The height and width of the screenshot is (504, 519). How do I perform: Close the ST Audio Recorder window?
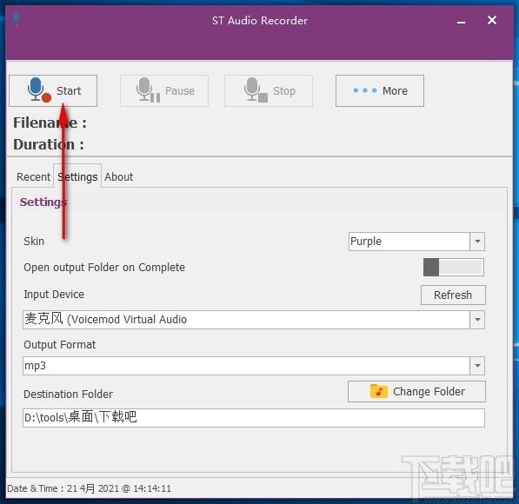492,20
